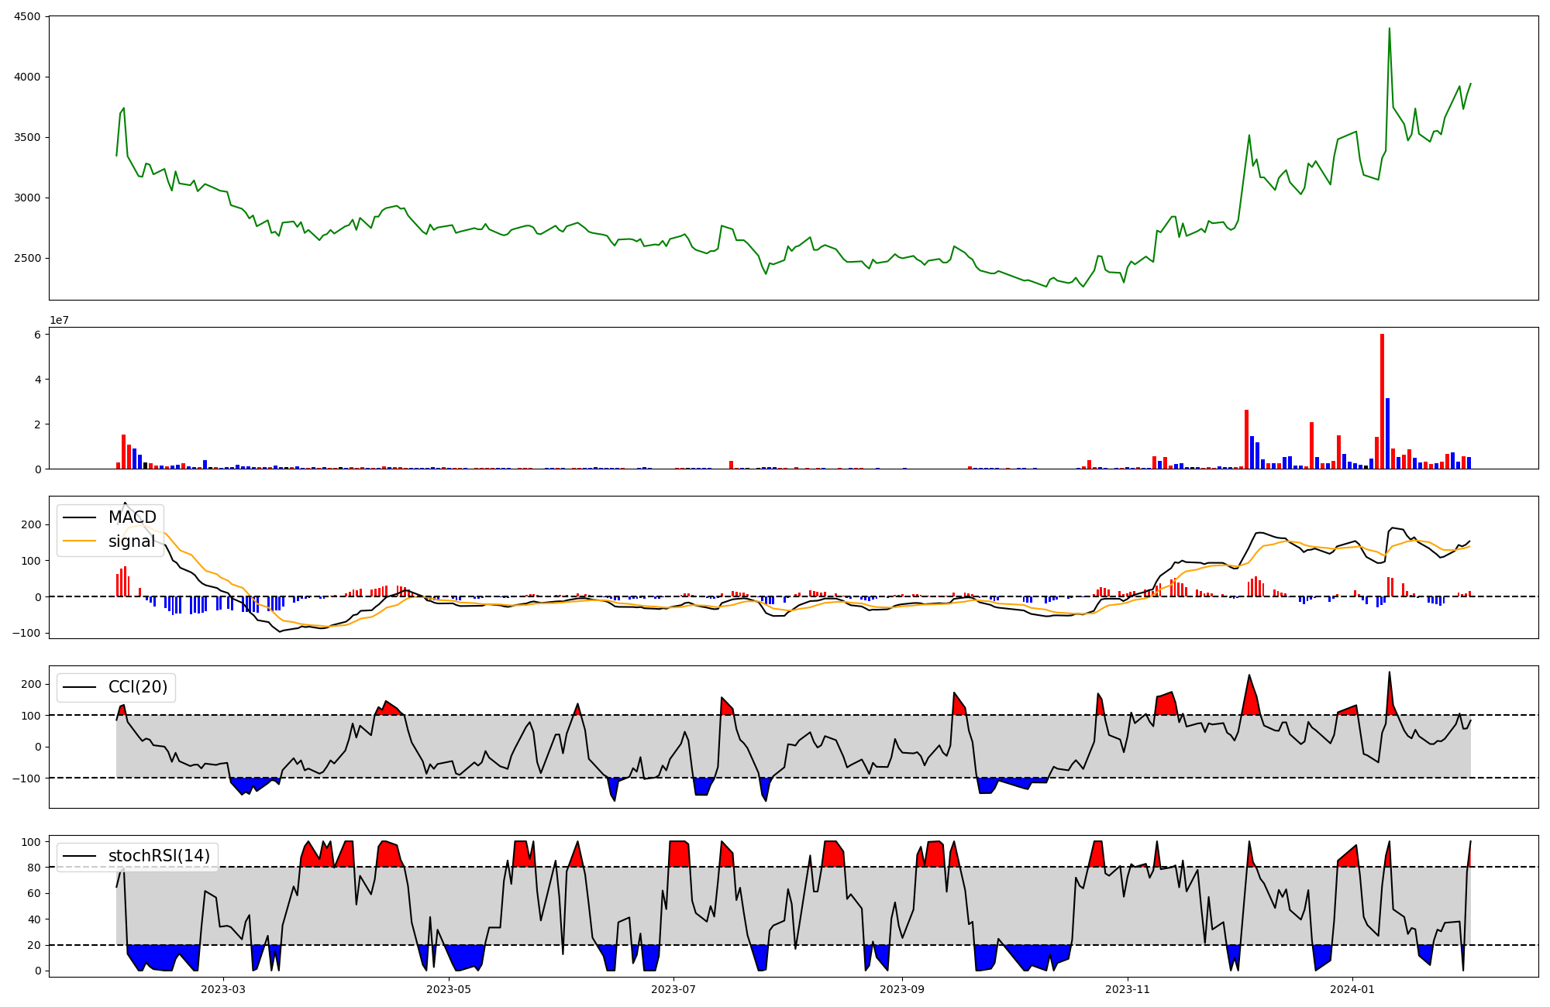Click the highest peak of green price line
This screenshot has width=1550, height=1007.
click(x=1389, y=29)
